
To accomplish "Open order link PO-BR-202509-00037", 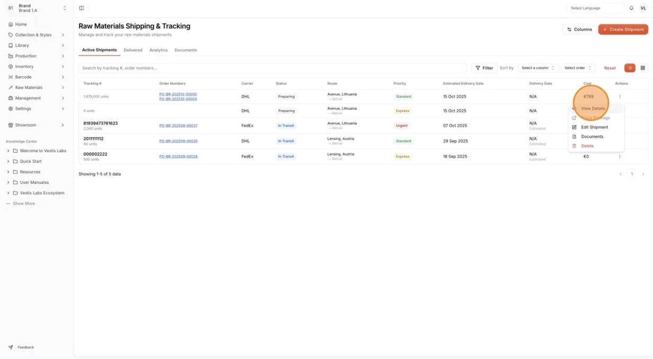I will 178,125.
